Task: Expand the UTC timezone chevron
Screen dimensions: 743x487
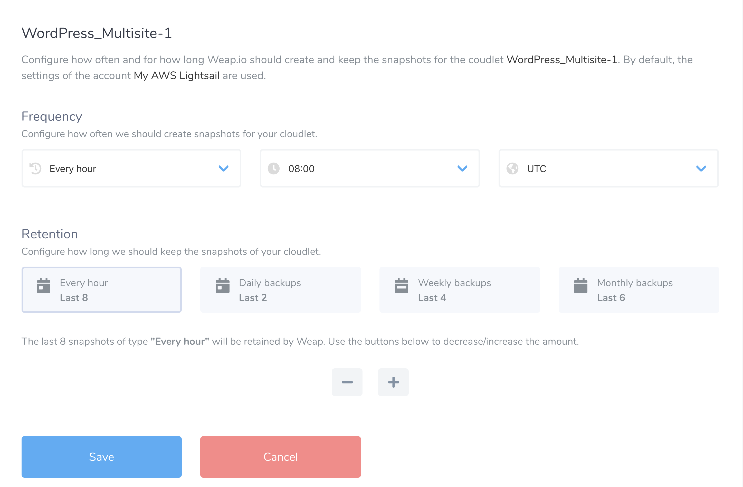Action: tap(701, 168)
